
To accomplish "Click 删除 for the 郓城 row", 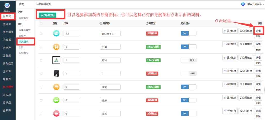I will click(258, 63).
